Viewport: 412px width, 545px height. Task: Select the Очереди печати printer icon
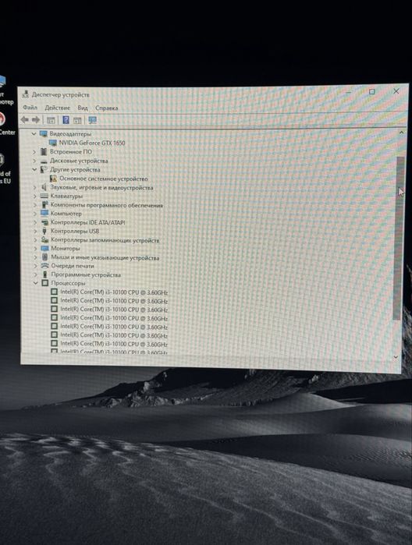45,266
